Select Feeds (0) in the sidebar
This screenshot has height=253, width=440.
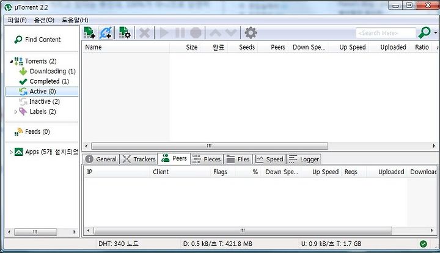pos(32,131)
